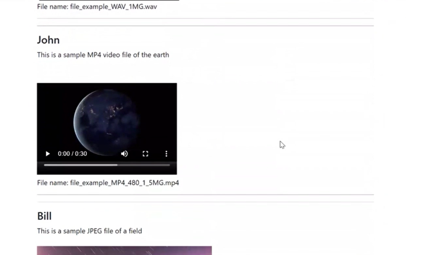This screenshot has width=430, height=255.
Task: Enter fullscreen mode for the video
Action: [x=145, y=154]
